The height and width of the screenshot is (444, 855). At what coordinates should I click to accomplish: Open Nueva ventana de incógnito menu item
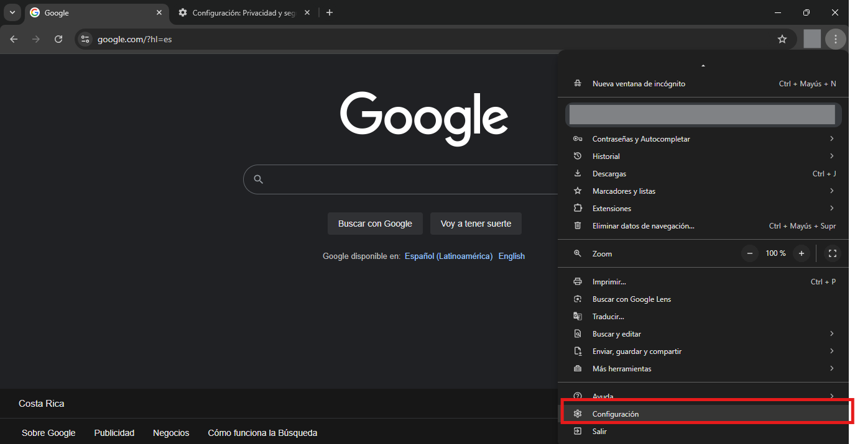[x=703, y=83]
